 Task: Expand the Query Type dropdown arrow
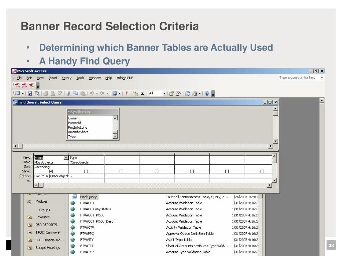point(120,94)
